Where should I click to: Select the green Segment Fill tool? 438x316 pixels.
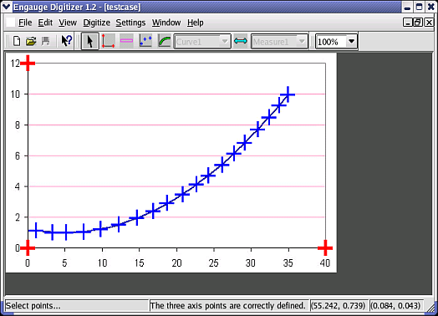[x=164, y=41]
